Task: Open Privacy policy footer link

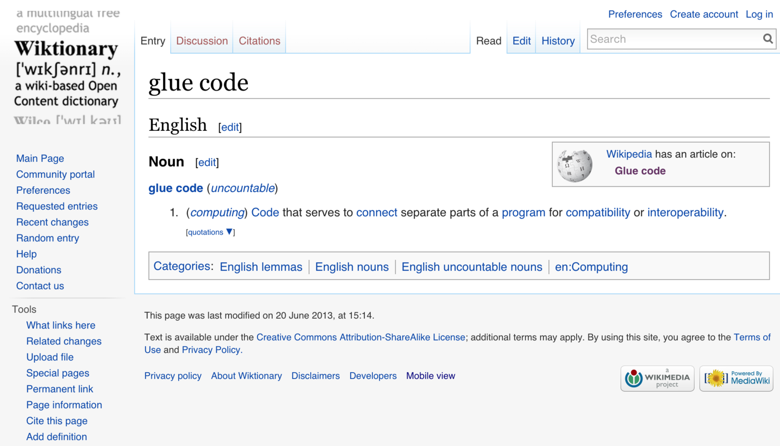Action: pyautogui.click(x=173, y=376)
